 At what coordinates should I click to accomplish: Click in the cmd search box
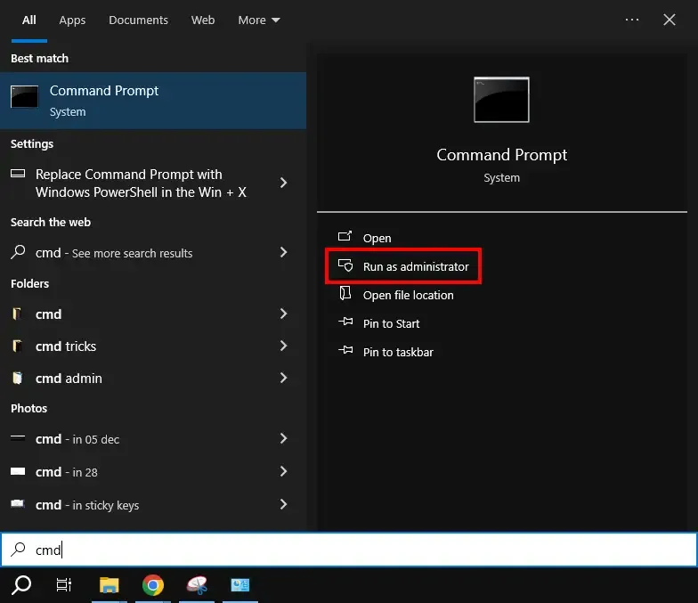[x=356, y=550]
